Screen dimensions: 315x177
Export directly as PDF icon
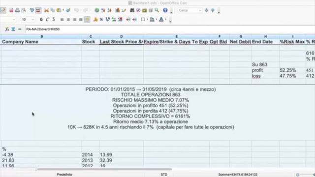(x=11, y=10)
